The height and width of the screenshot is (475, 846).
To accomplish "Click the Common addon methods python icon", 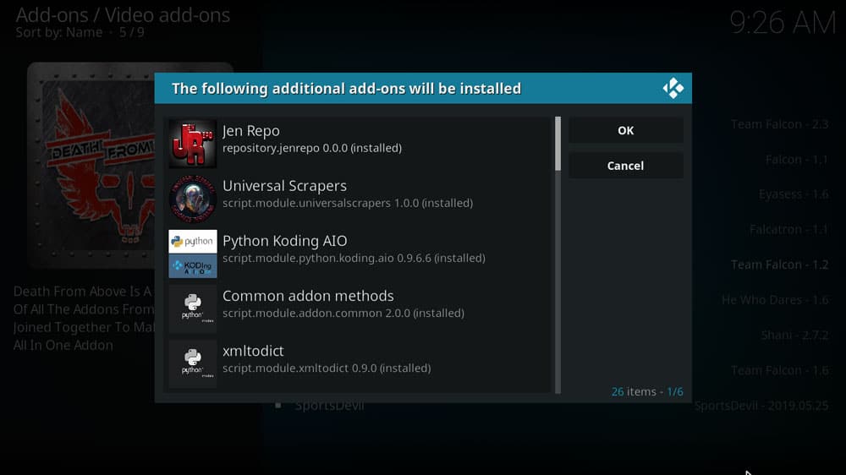I will click(193, 309).
